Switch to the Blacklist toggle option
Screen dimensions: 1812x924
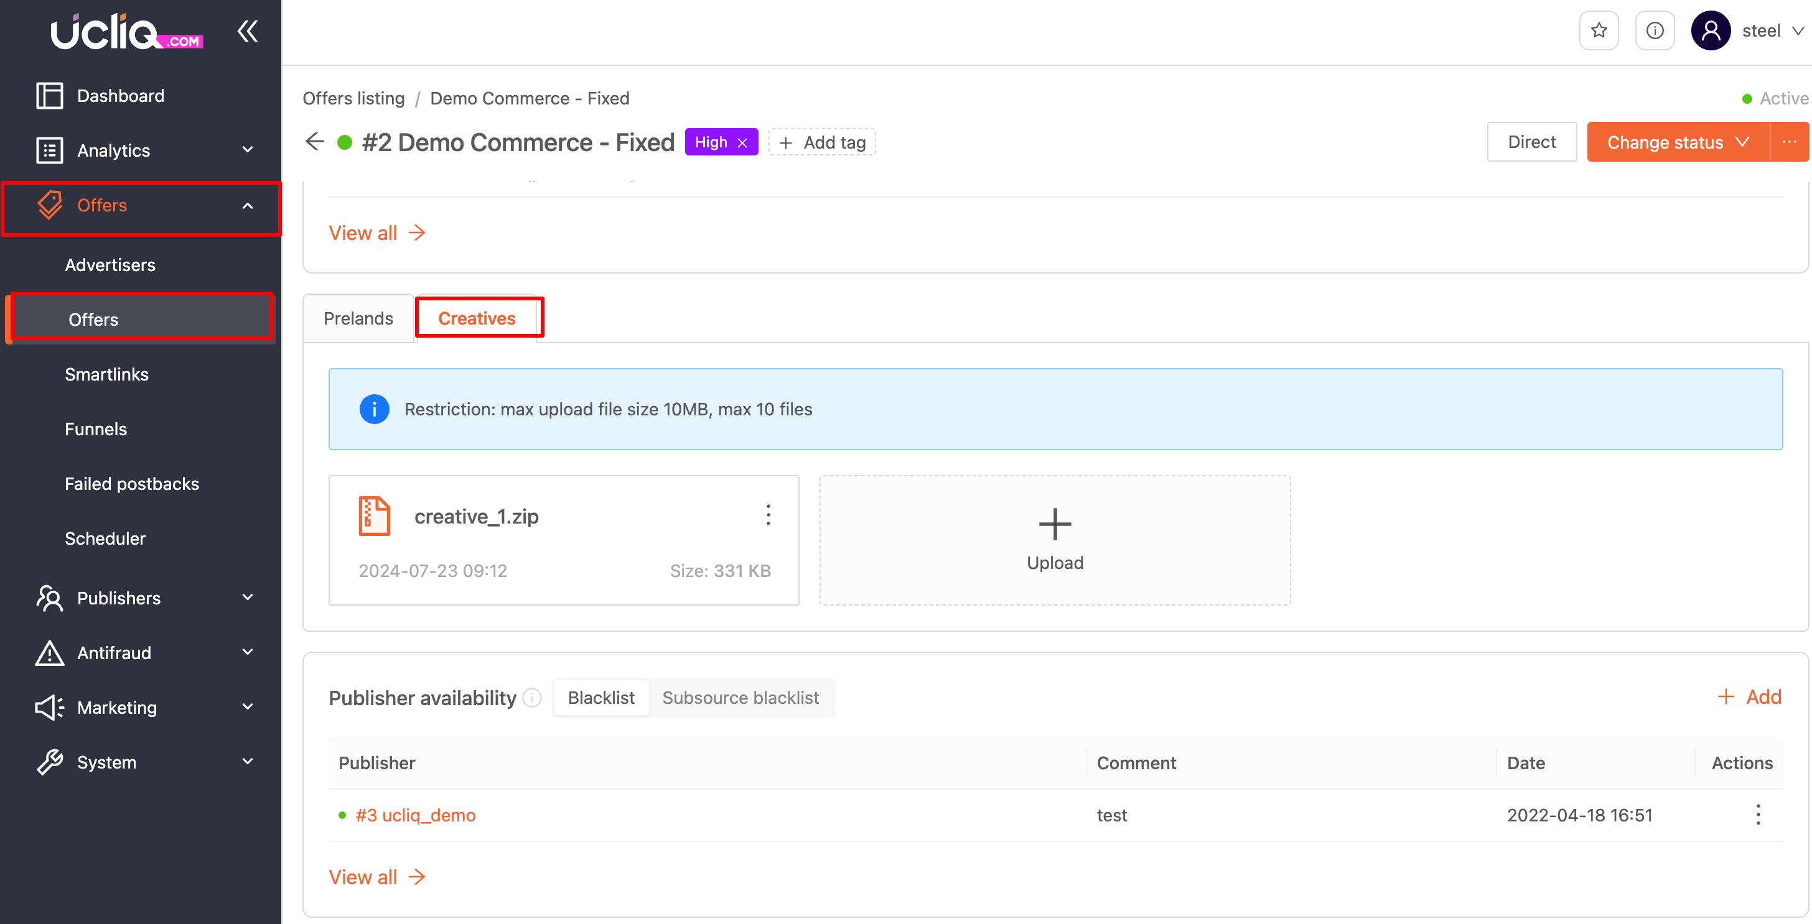click(x=600, y=698)
